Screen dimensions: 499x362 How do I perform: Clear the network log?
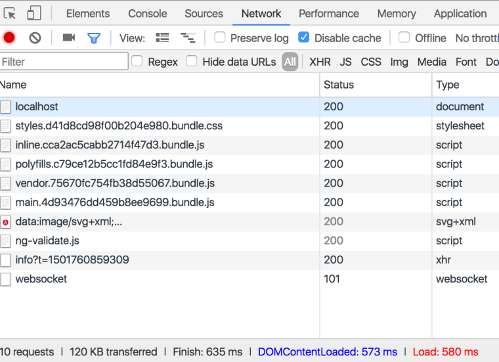35,37
